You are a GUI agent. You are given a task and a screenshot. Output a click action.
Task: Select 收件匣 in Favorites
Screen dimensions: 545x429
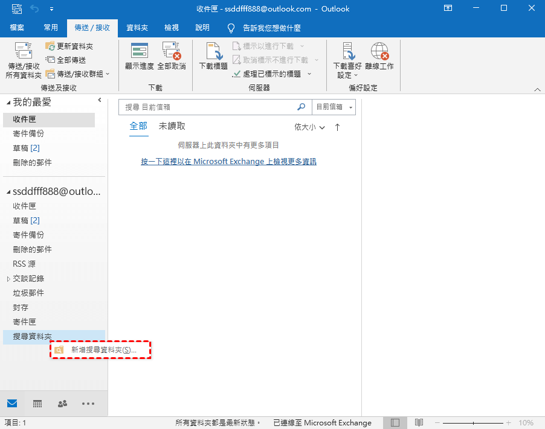point(49,119)
